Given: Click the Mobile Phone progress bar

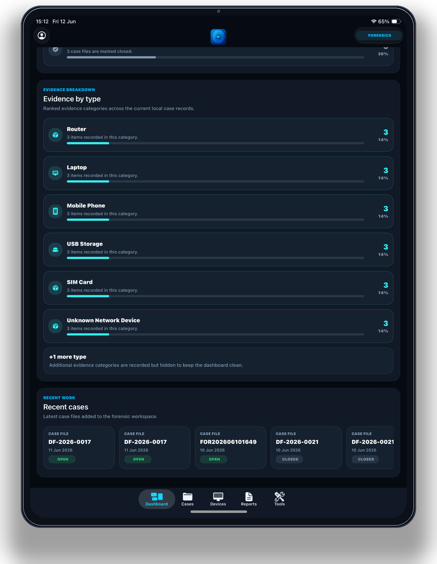Looking at the screenshot, I should (x=215, y=220).
